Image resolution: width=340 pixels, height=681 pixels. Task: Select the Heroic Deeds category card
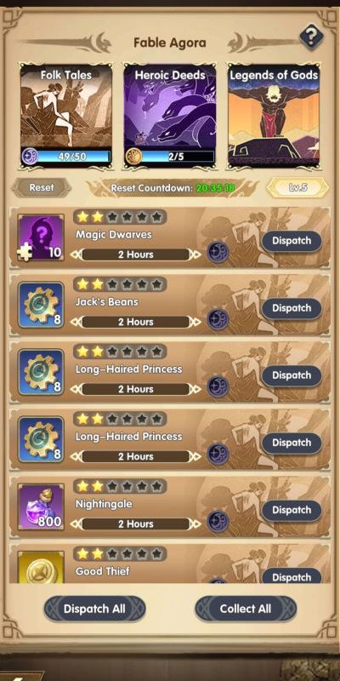point(169,116)
